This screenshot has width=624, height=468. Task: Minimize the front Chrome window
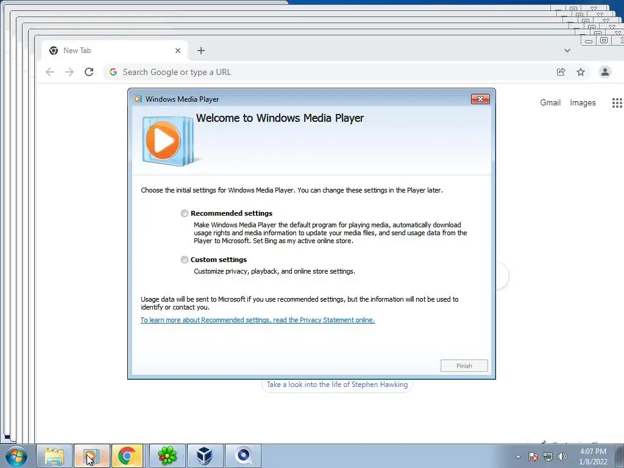(589, 41)
